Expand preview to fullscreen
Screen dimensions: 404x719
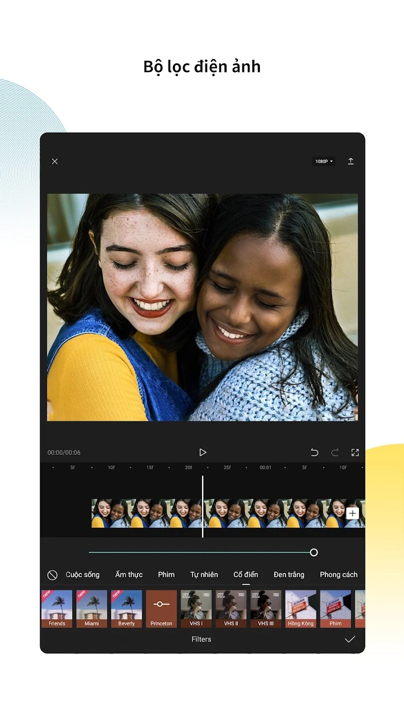click(x=355, y=452)
